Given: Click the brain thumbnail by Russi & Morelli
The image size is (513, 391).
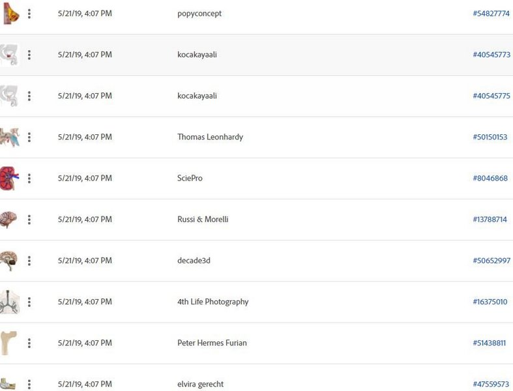Looking at the screenshot, I should (8, 220).
